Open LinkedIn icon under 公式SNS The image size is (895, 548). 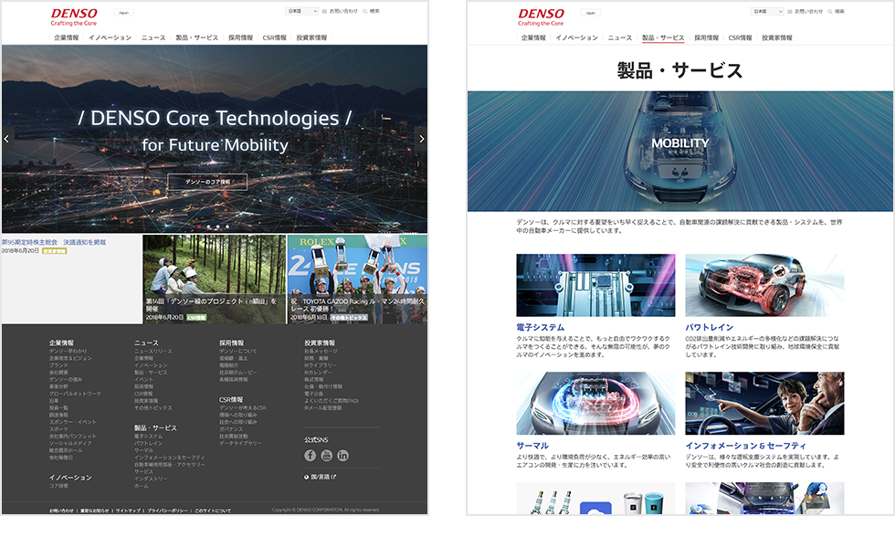(x=343, y=456)
